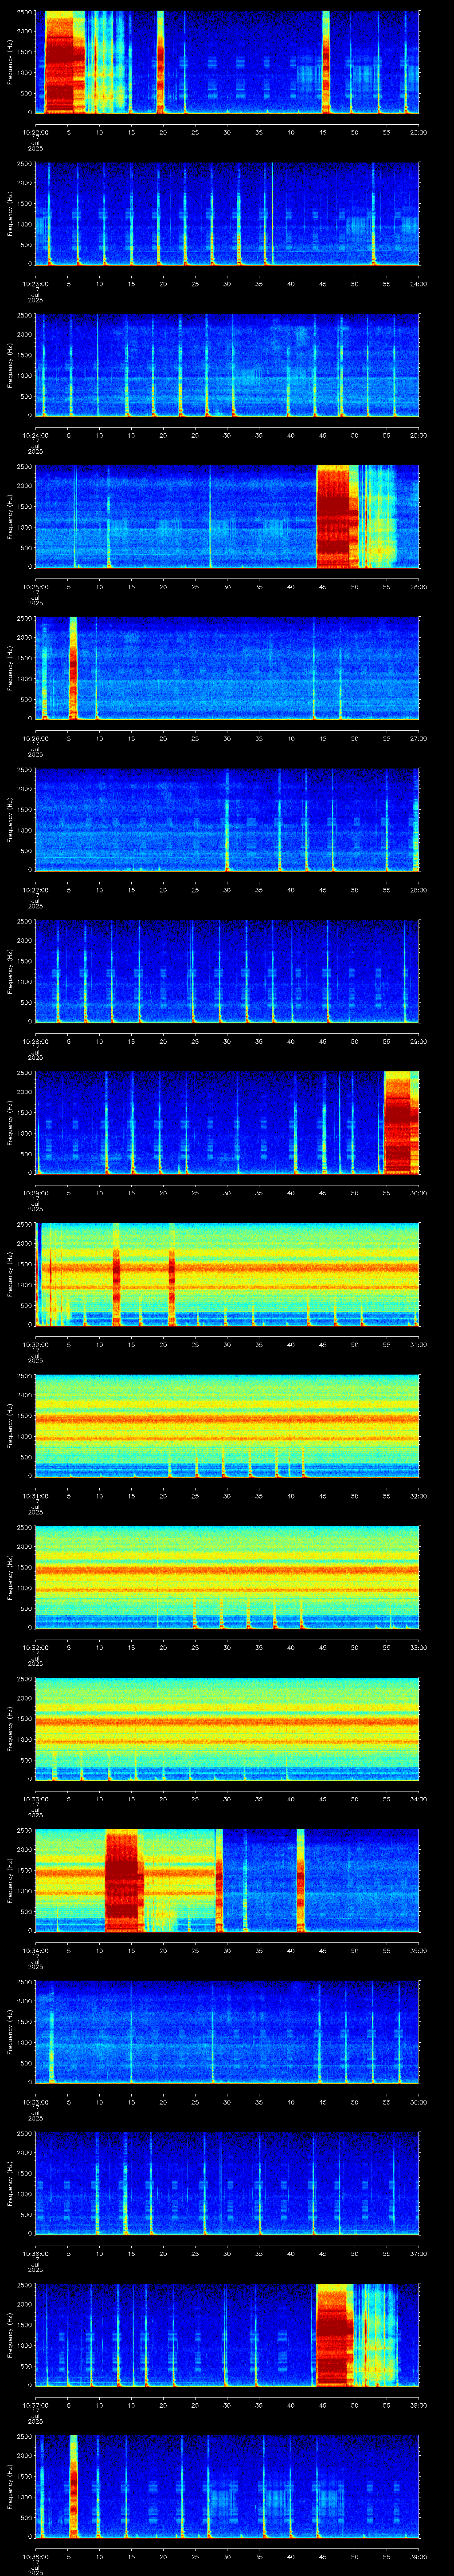454x2576 pixels.
Task: Select the spectrogram panel starting at 10:30:00
Action: pyautogui.click(x=227, y=1274)
